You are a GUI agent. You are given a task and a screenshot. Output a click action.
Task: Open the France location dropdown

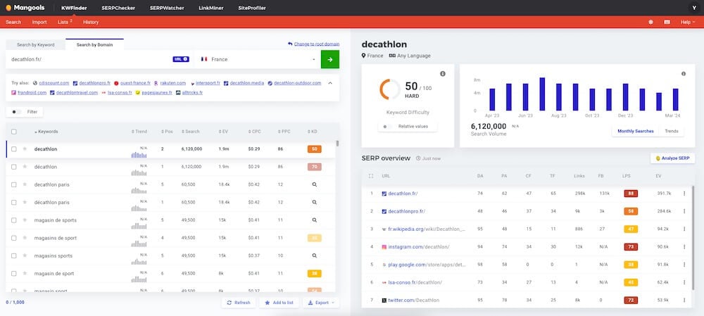258,59
